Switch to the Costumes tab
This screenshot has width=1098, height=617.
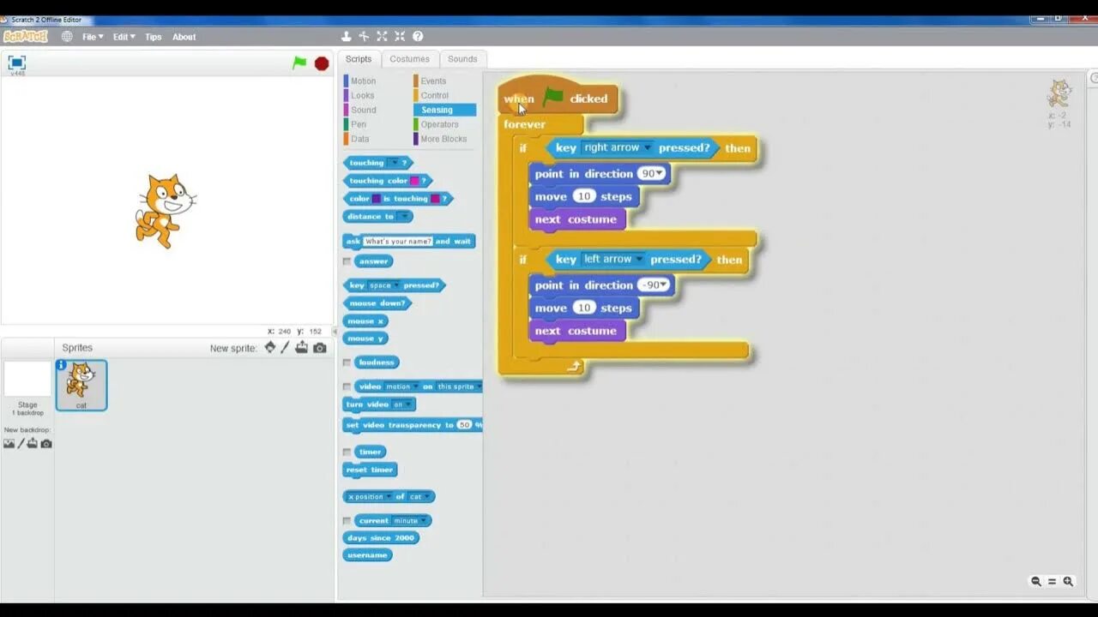click(x=409, y=59)
